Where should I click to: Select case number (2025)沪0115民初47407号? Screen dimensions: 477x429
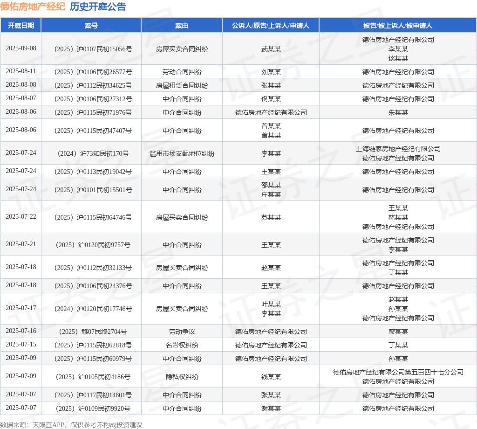tap(93, 131)
